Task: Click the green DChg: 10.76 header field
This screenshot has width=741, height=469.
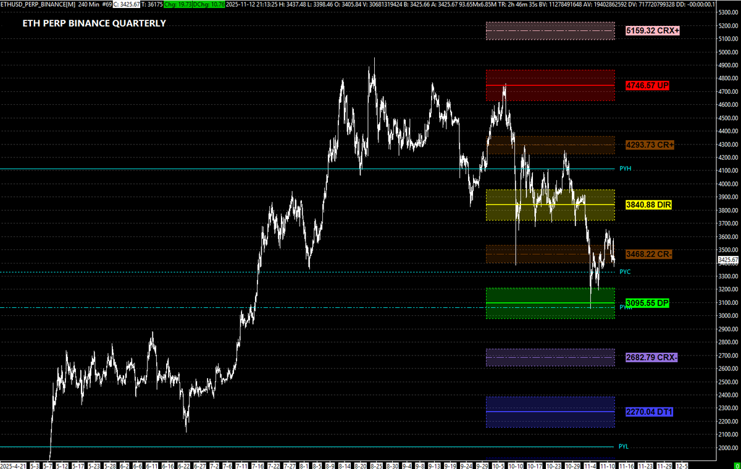Action: tap(210, 4)
